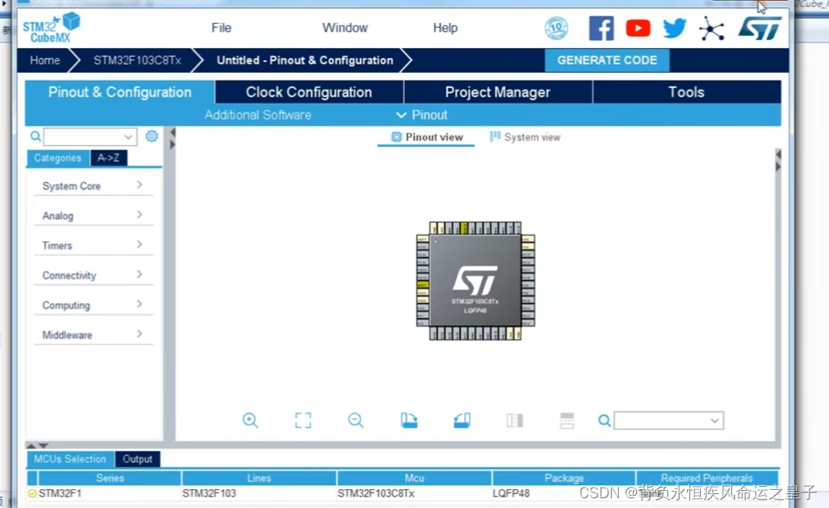Switch to the Clock Configuration tab
Image resolution: width=829 pixels, height=508 pixels.
[x=308, y=91]
